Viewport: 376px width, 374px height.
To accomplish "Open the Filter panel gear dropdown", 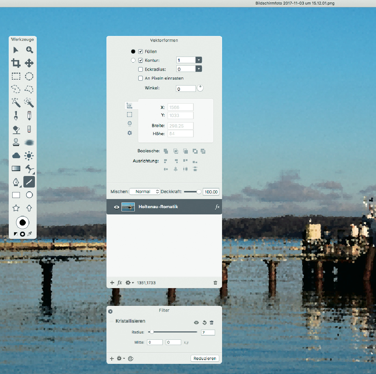I will pyautogui.click(x=120, y=358).
